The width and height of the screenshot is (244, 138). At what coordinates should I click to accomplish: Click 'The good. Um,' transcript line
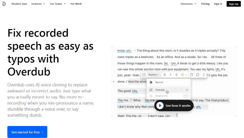pos(128,91)
